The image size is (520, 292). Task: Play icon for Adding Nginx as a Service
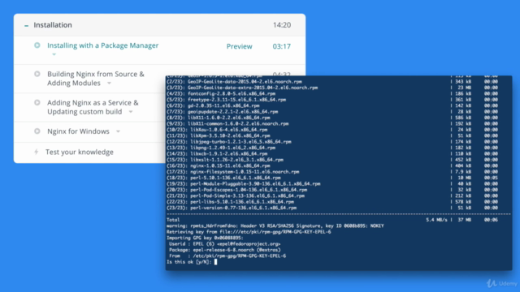click(x=37, y=103)
